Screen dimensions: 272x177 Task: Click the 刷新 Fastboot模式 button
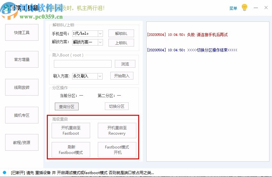71,150
